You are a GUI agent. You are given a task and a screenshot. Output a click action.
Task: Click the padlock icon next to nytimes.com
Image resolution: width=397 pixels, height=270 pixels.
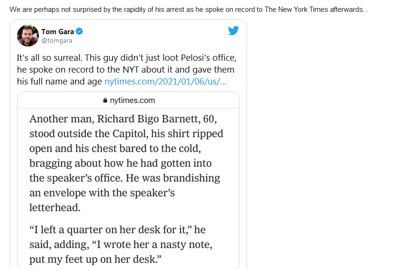click(105, 101)
